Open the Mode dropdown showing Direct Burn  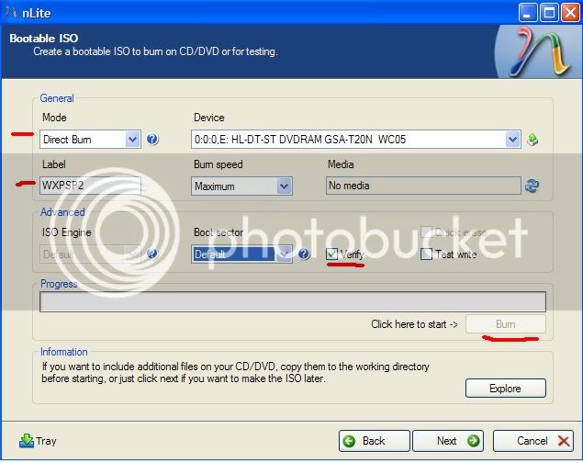click(90, 140)
